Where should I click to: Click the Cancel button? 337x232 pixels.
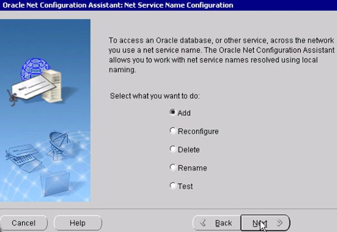24,223
